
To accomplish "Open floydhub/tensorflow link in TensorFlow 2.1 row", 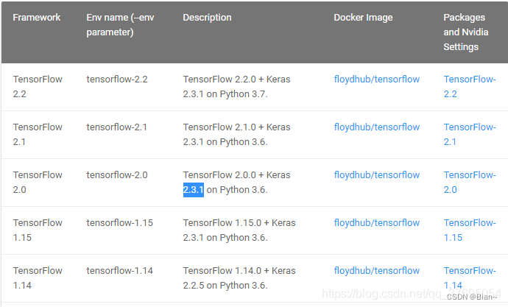I will (x=377, y=127).
